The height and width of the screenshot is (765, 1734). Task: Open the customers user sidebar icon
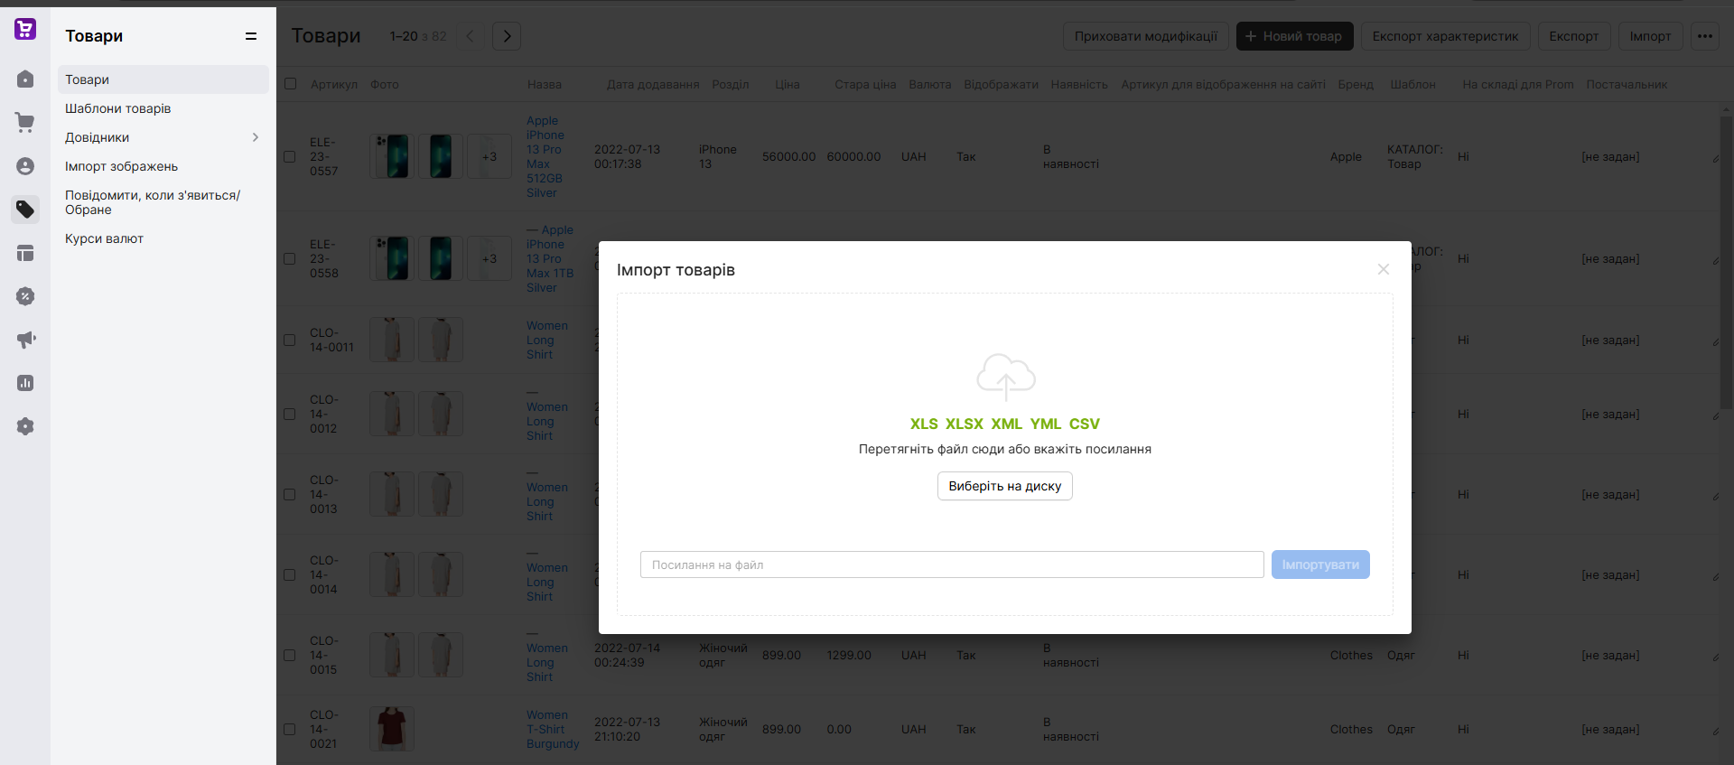point(25,166)
